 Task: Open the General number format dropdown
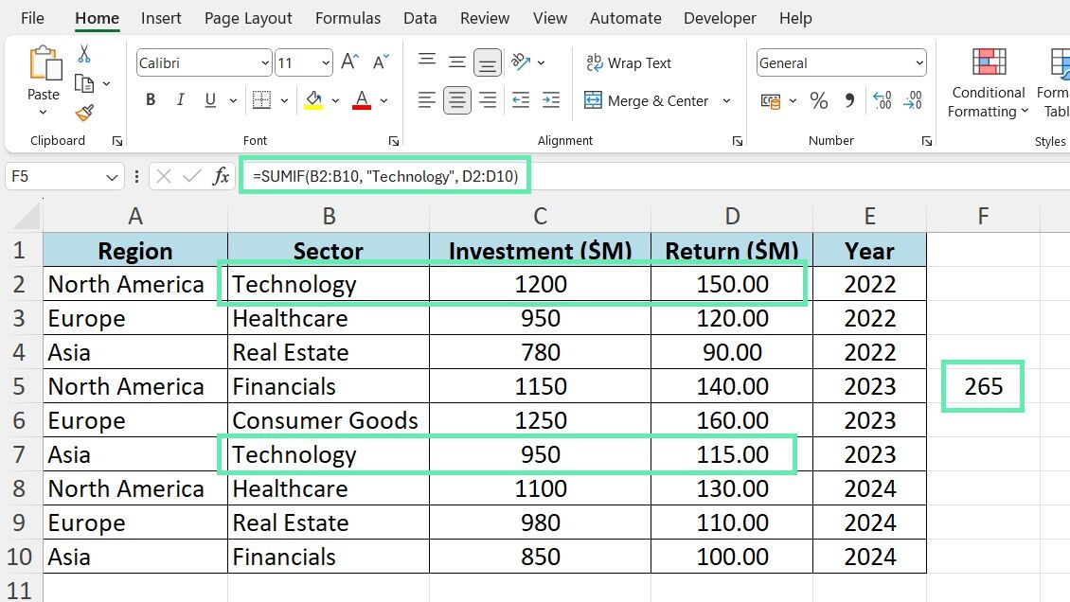pyautogui.click(x=918, y=63)
